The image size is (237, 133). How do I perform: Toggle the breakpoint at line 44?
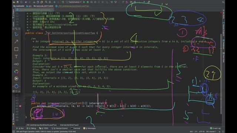(20, 106)
